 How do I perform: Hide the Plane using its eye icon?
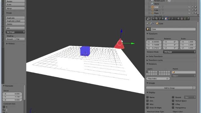point(189,13)
